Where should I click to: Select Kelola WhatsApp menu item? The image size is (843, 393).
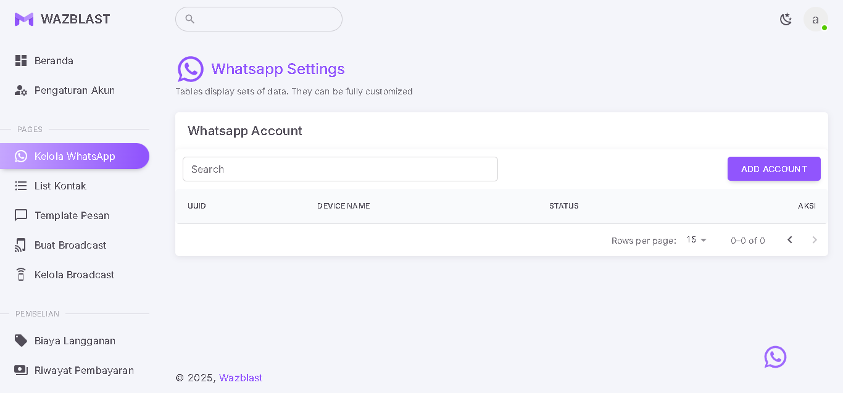75,156
